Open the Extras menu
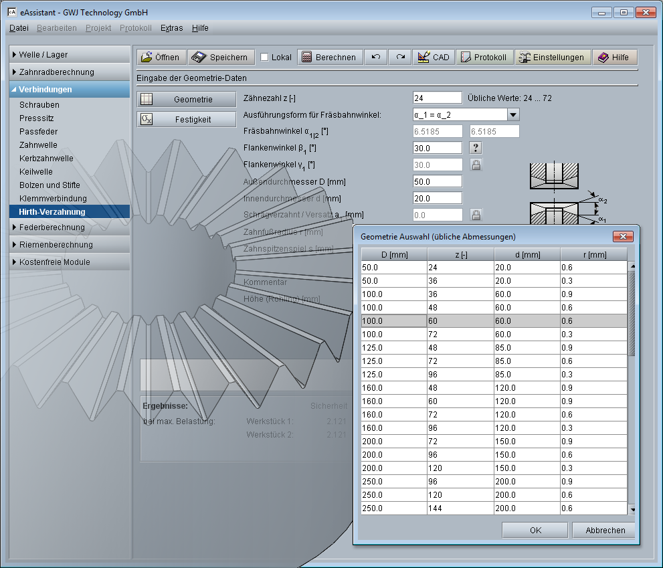The width and height of the screenshot is (663, 568). click(171, 28)
